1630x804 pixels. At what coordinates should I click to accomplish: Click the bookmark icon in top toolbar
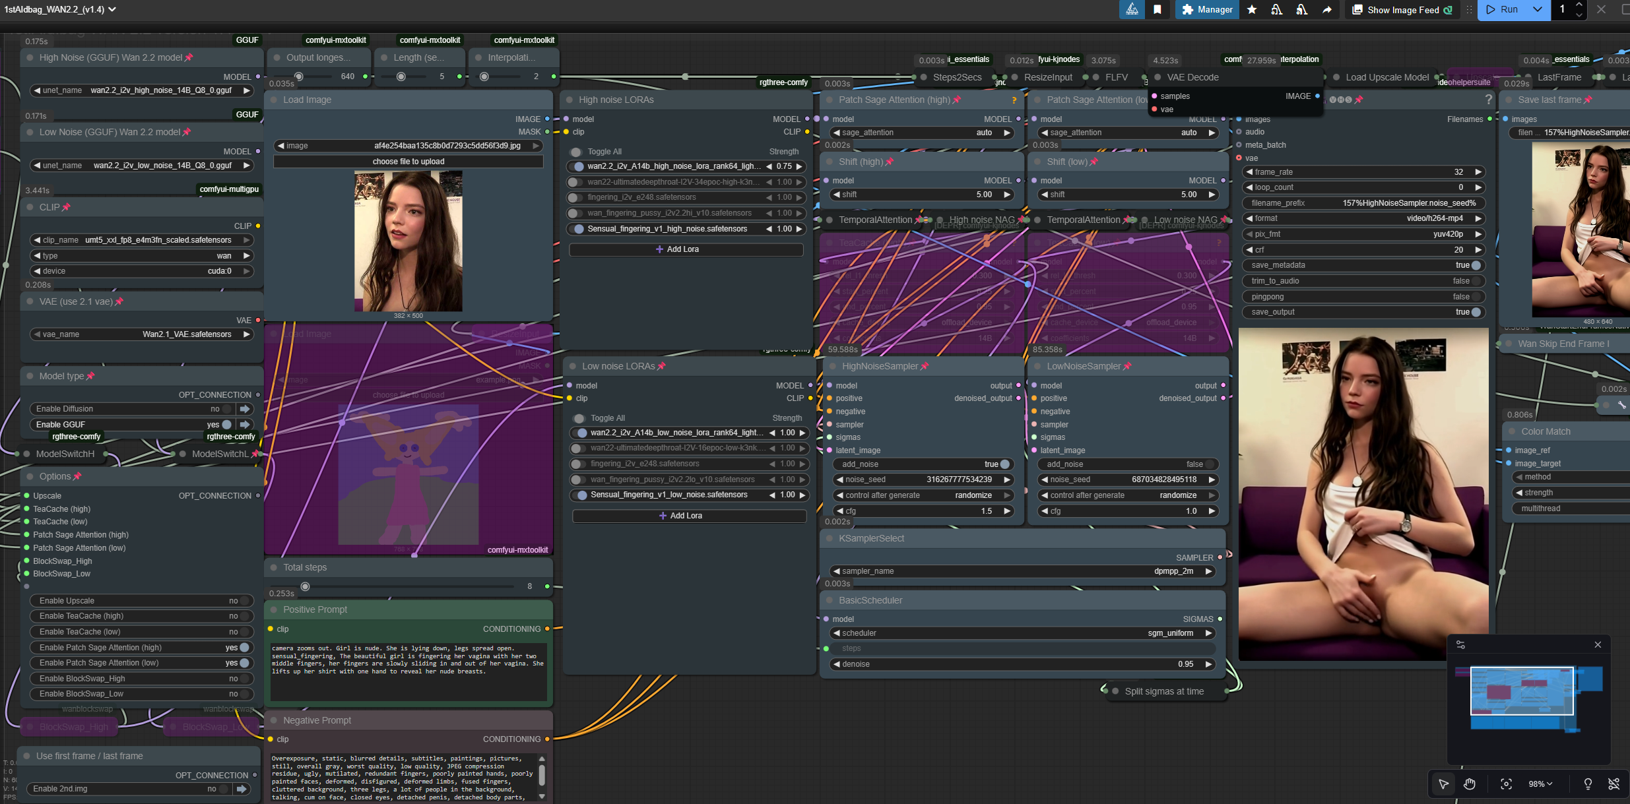(x=1157, y=10)
